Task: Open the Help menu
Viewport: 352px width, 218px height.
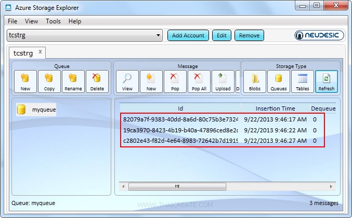Action: pyautogui.click(x=75, y=21)
